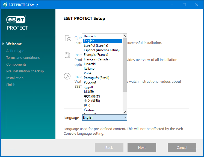Click the ESET PROTECT logo in sidebar
The image size is (204, 157).
click(17, 23)
